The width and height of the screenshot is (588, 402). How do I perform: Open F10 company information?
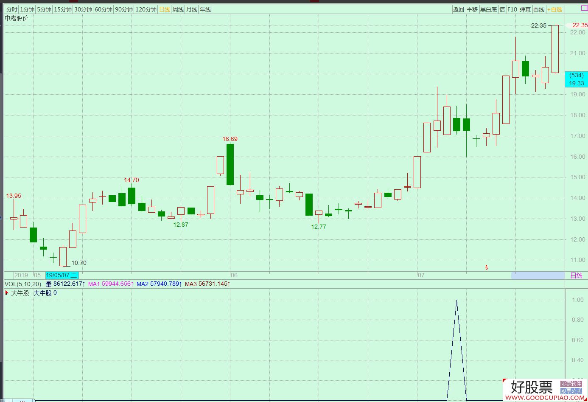(x=512, y=9)
